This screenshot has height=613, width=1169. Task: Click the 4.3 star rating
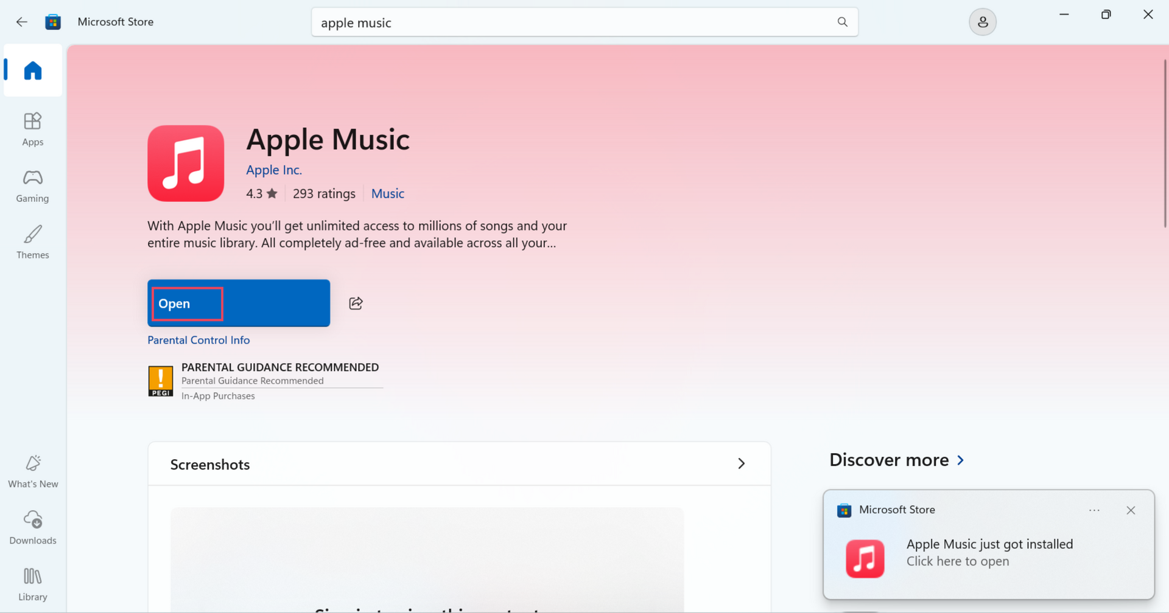[262, 193]
